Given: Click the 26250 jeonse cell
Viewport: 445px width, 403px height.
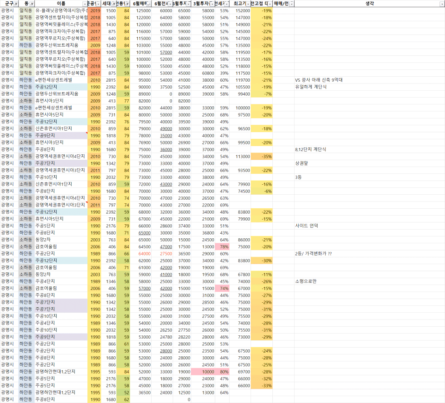Looking at the screenshot, I should [162, 330].
